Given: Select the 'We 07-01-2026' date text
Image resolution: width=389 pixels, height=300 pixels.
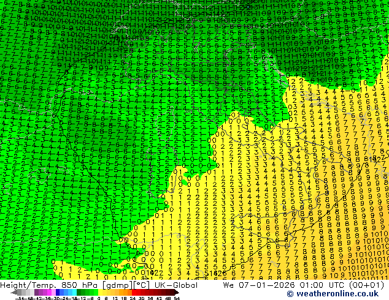Looking at the screenshot, I should [260, 285].
